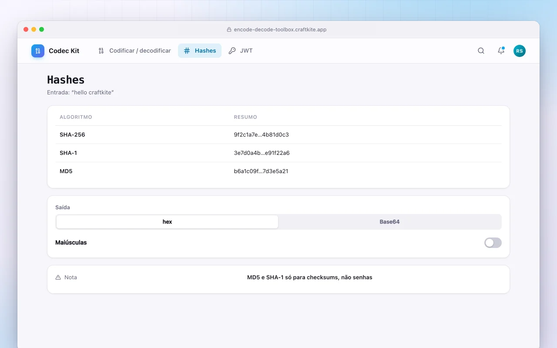The image size is (557, 348).
Task: Minimize the window with yellow button
Action: pyautogui.click(x=34, y=30)
